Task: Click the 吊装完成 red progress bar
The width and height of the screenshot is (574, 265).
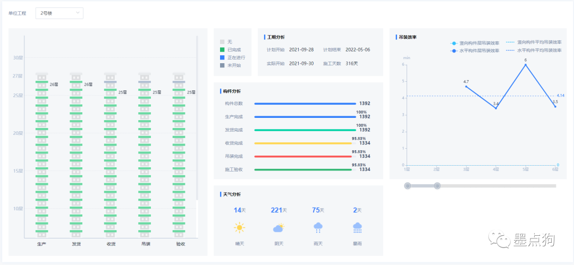Action: click(303, 156)
